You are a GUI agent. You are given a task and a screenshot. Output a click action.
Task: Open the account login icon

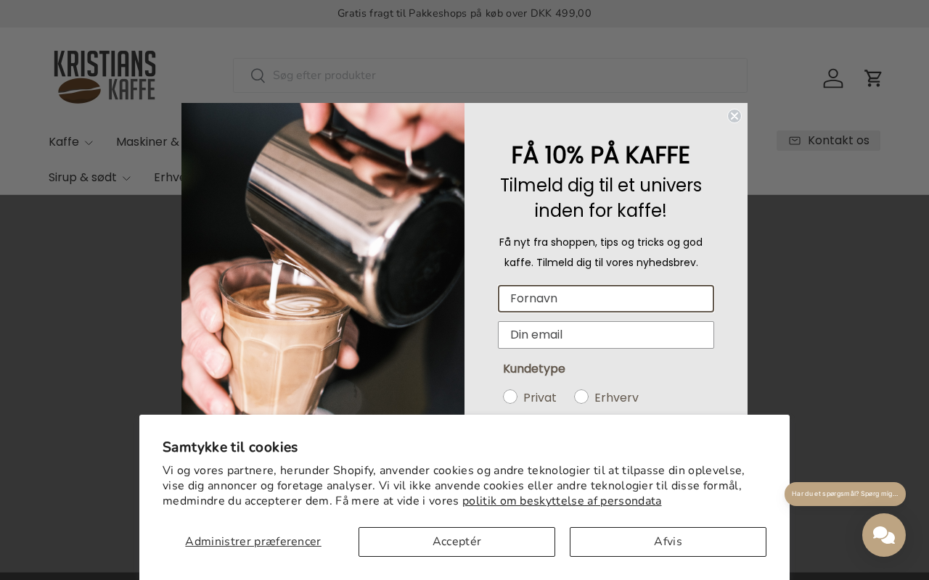[833, 78]
